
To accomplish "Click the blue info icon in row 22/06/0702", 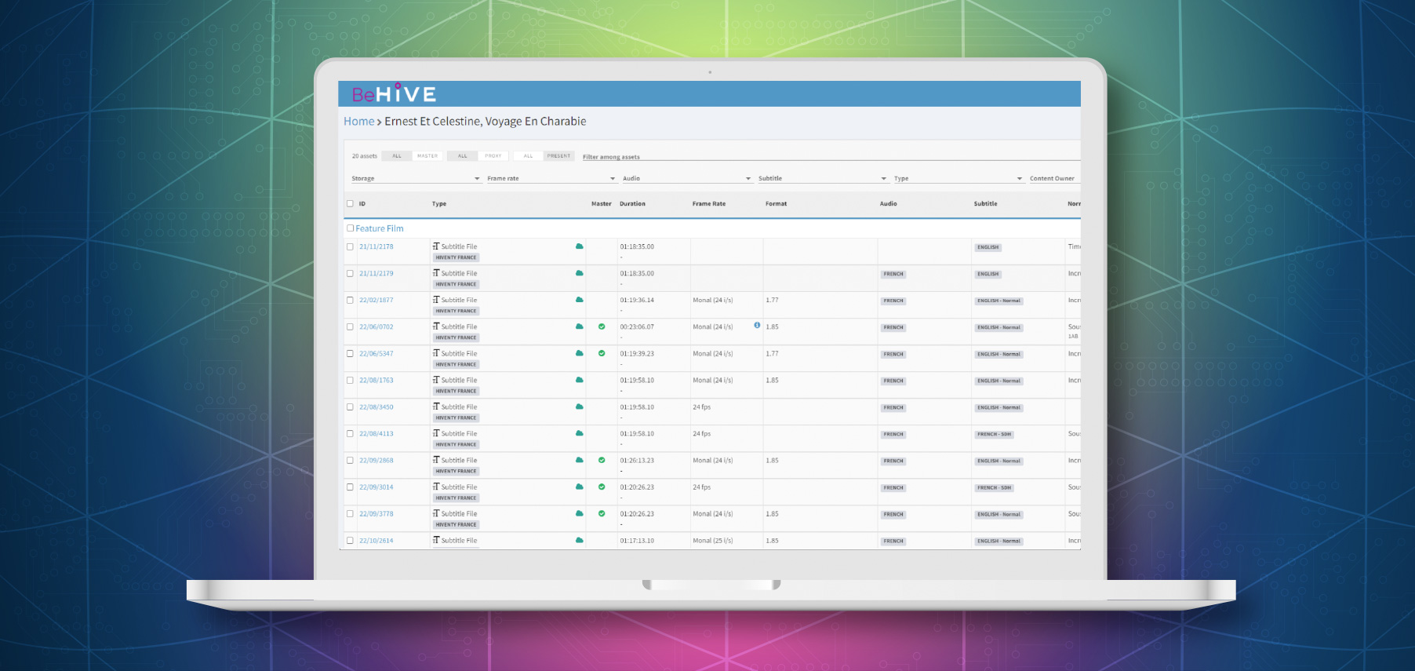I will pyautogui.click(x=757, y=325).
